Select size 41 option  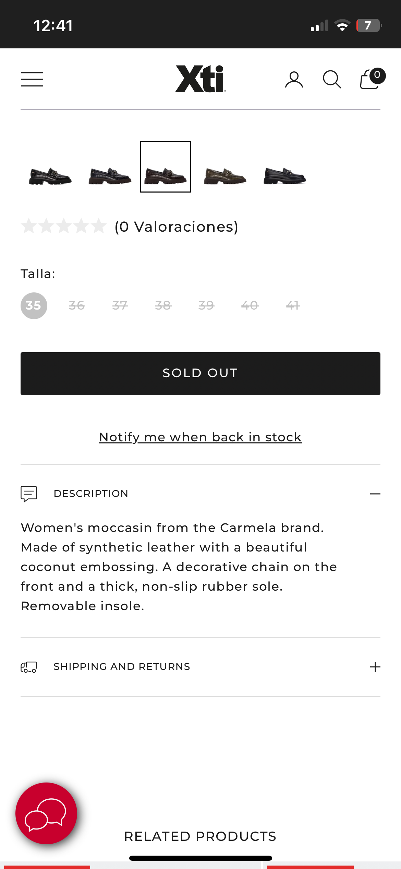coord(293,305)
